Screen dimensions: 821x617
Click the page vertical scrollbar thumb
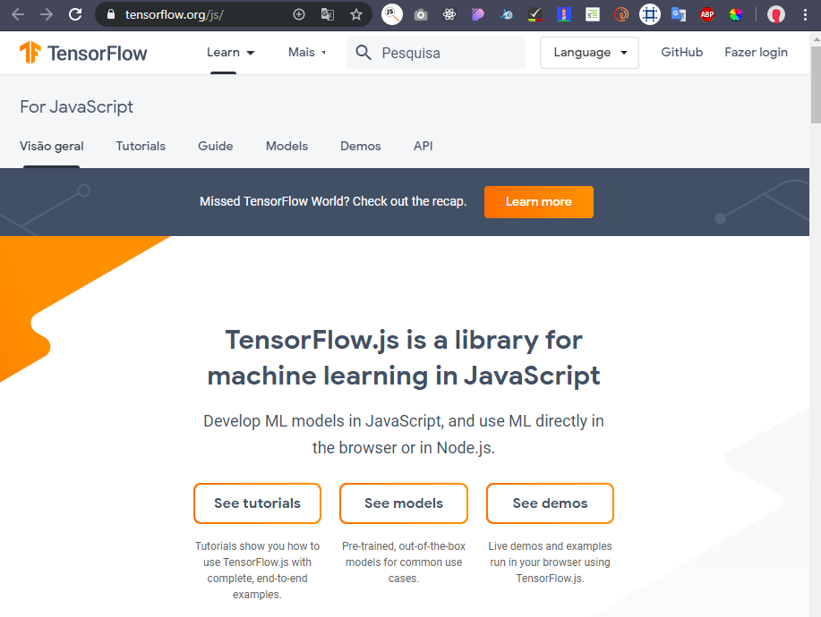[816, 85]
